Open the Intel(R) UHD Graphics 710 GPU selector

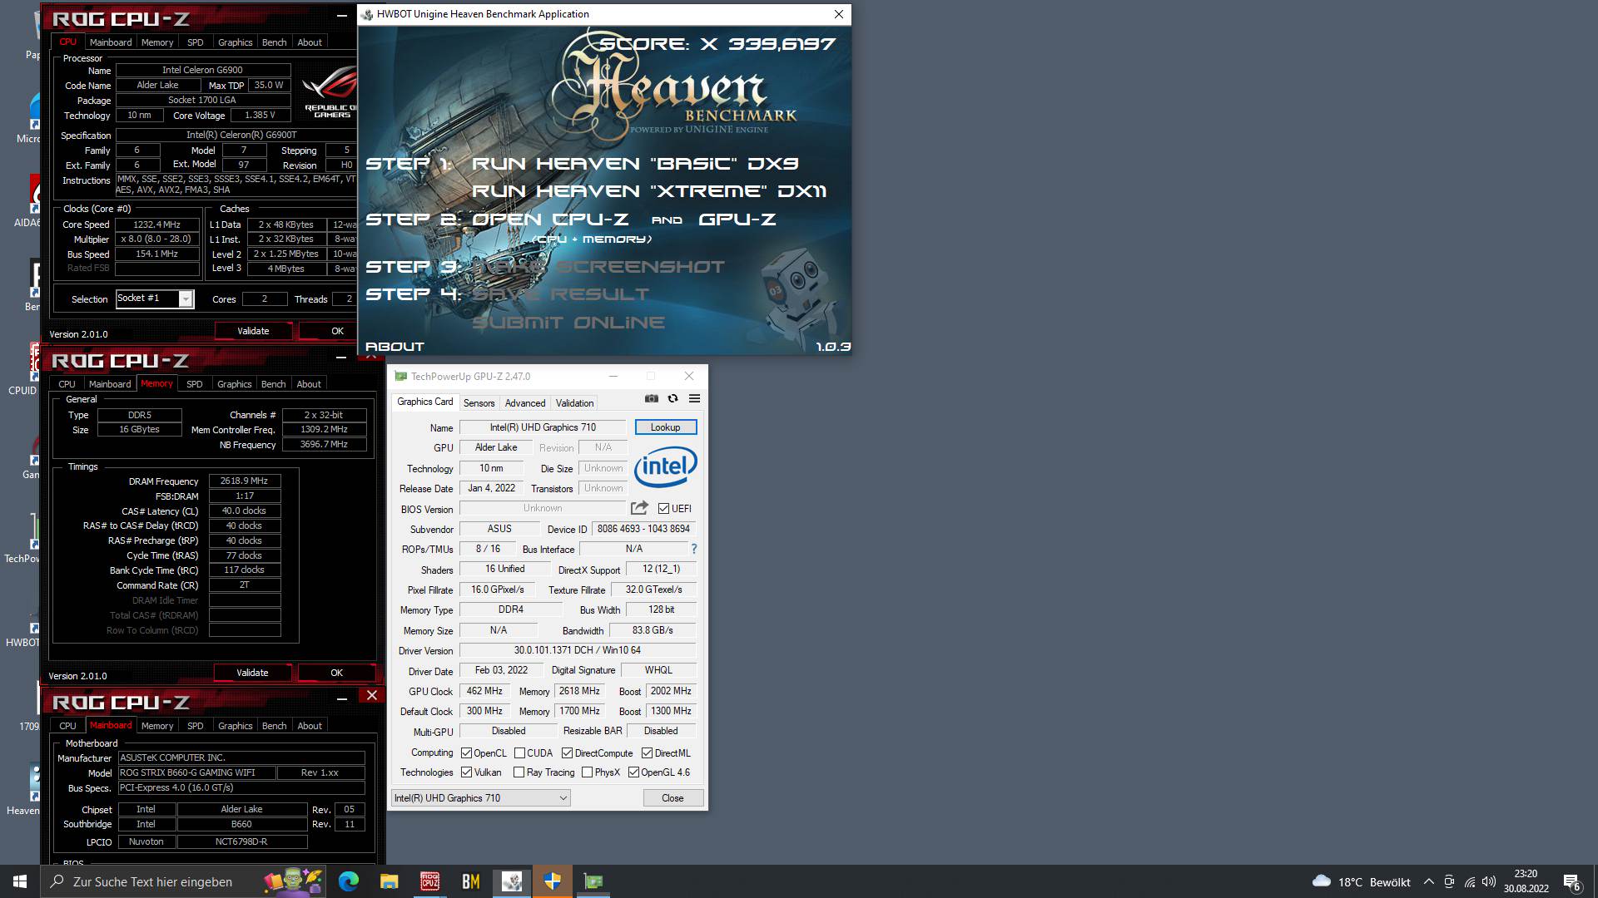[480, 798]
